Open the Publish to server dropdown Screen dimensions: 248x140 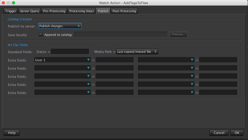[60, 26]
